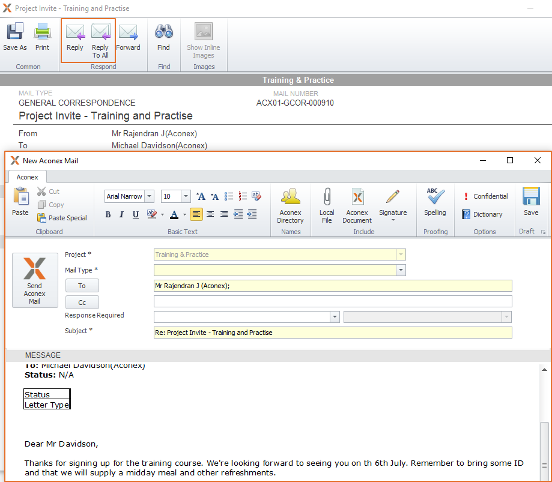This screenshot has width=552, height=482.
Task: Apply the font color swatch
Action: coord(174,214)
